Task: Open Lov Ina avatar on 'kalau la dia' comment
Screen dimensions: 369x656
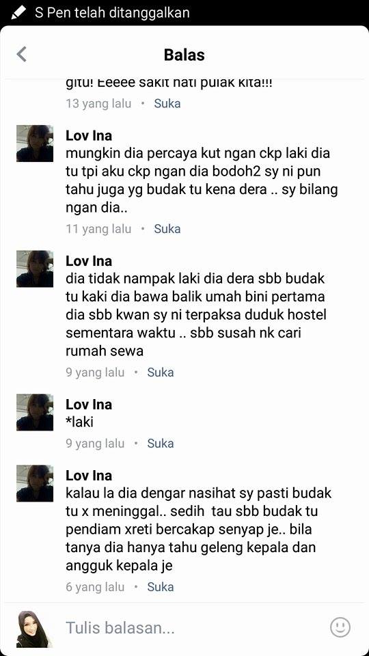Action: (35, 484)
